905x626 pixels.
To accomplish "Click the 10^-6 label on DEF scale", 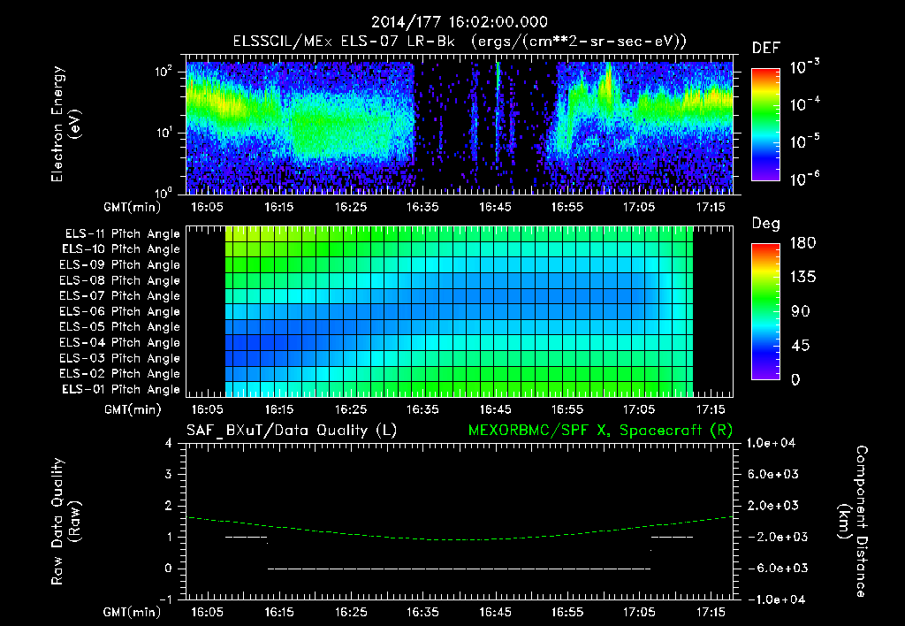I will coord(804,179).
